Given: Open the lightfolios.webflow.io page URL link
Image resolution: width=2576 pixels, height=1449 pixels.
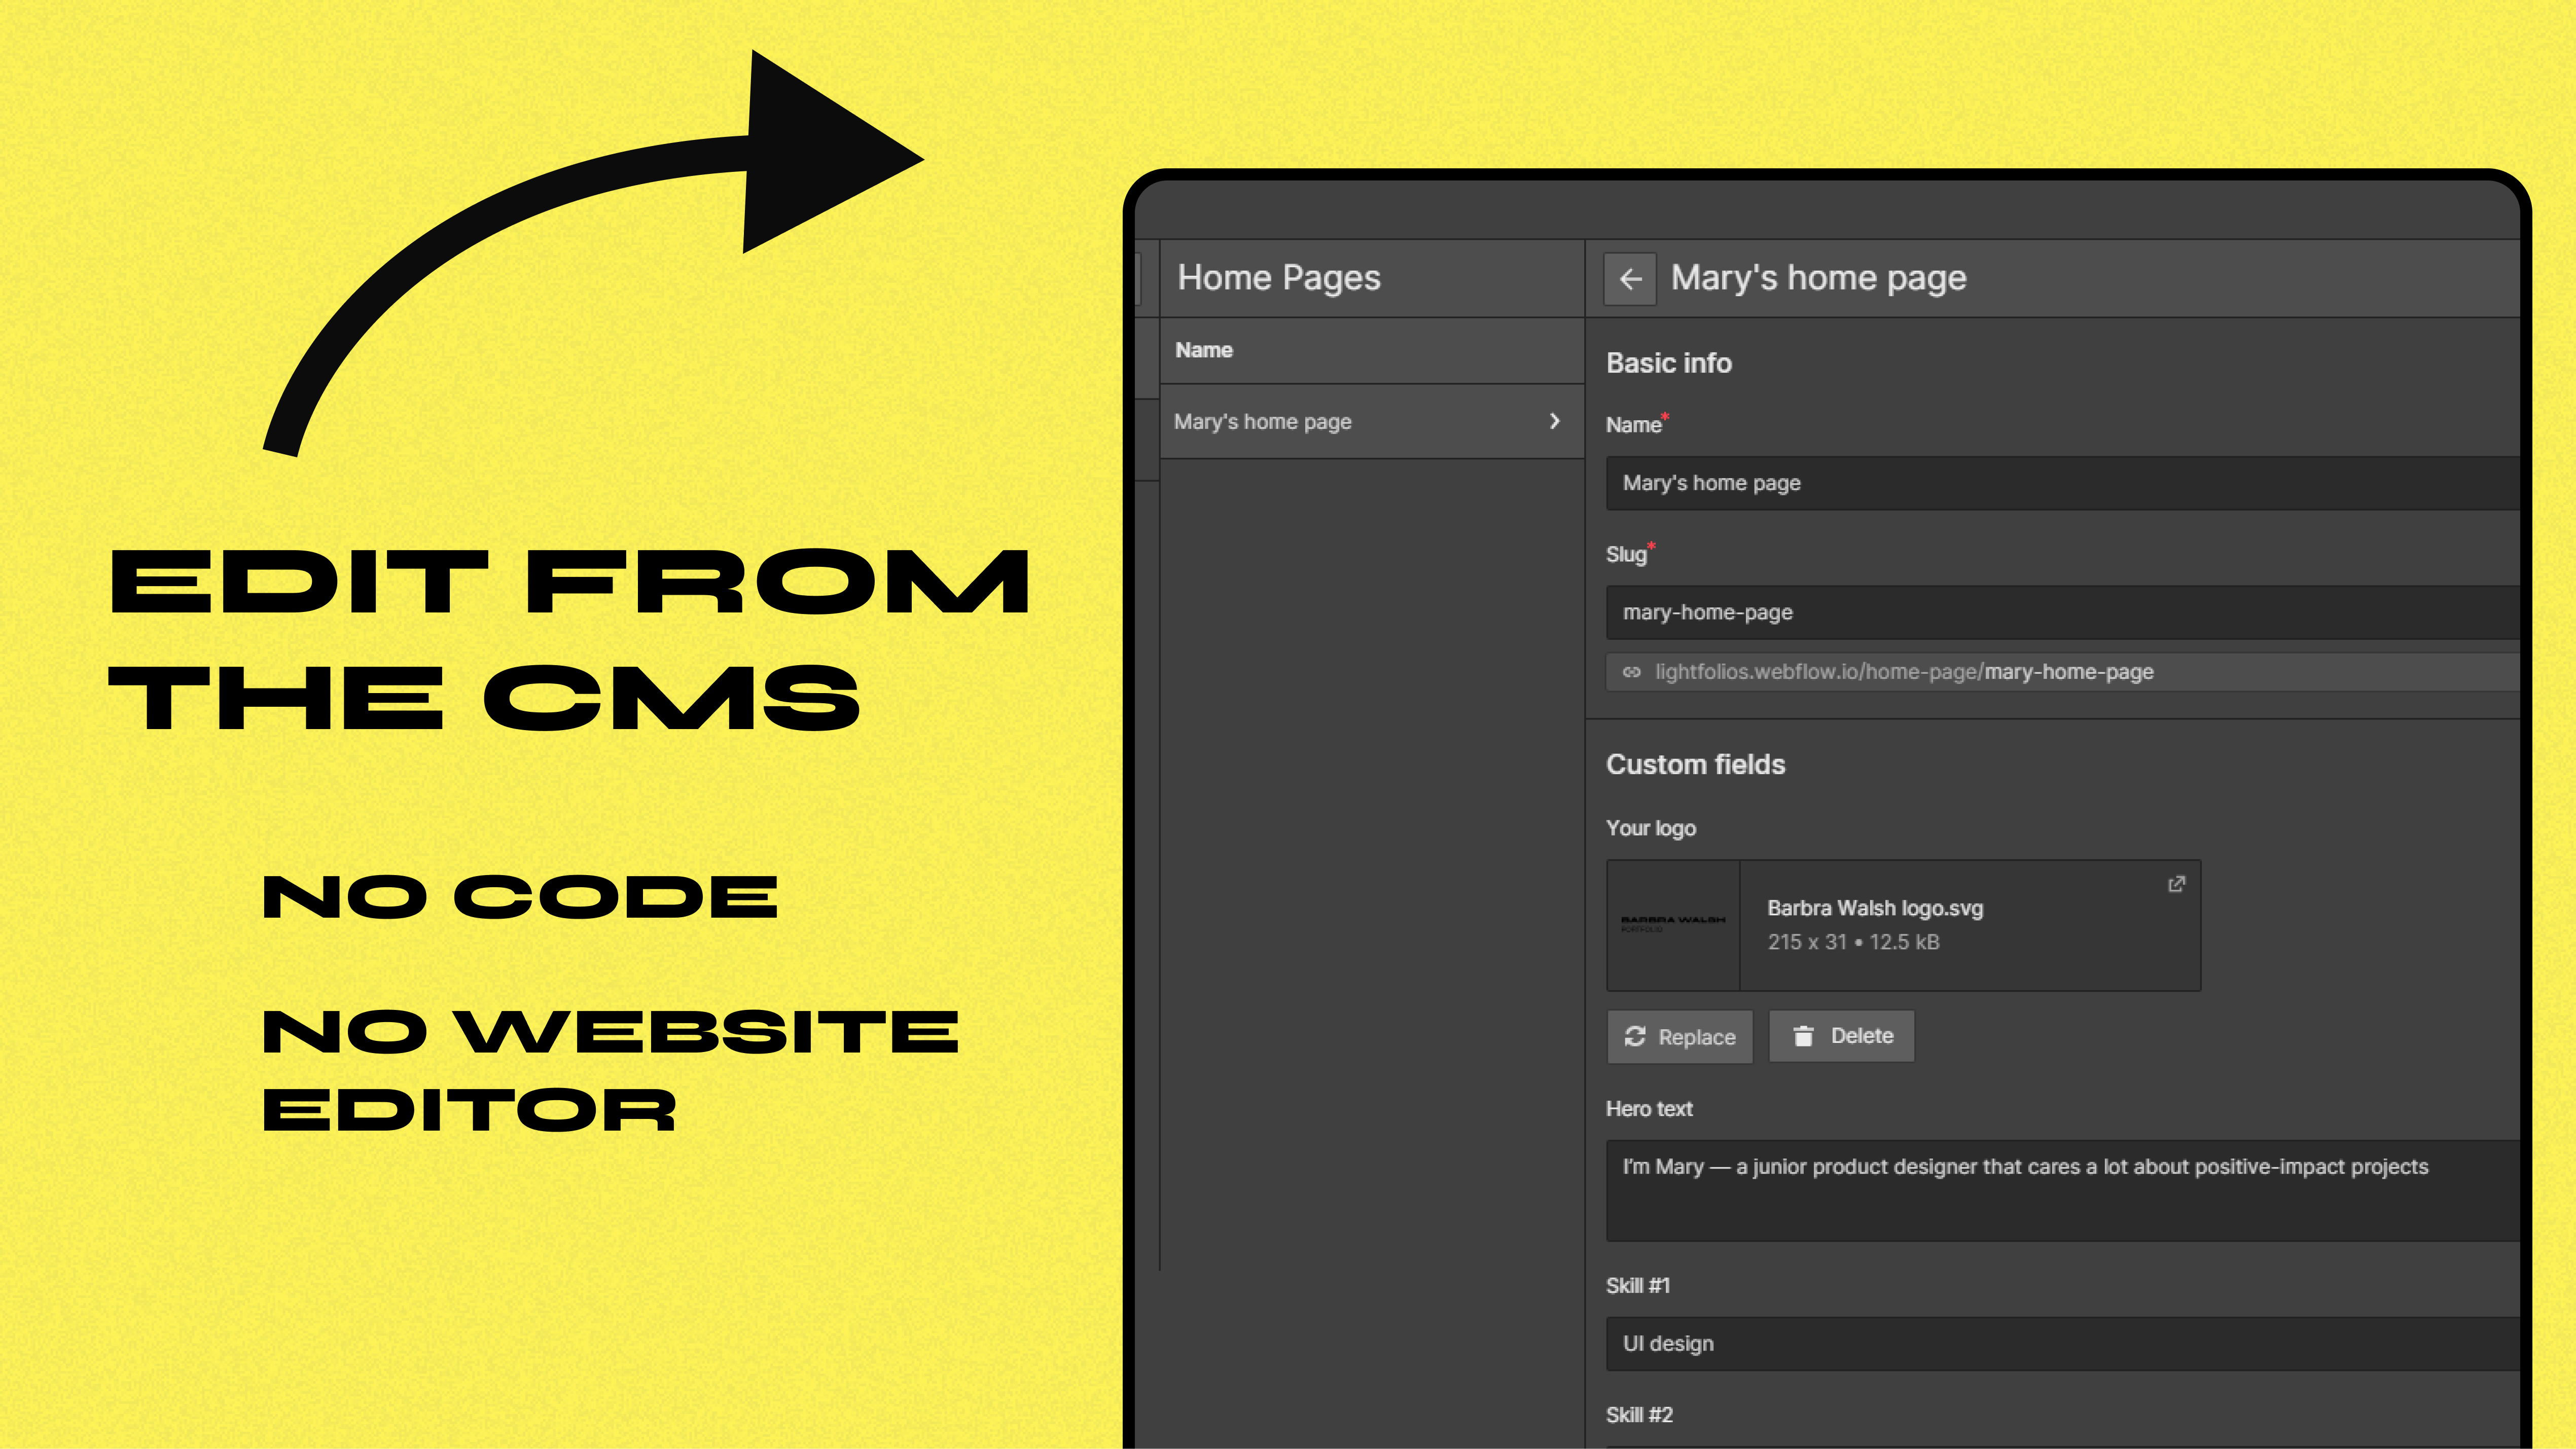Looking at the screenshot, I should [1904, 672].
